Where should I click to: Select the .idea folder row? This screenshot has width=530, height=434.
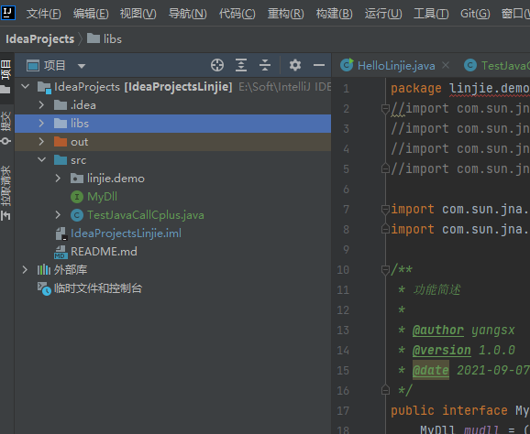pyautogui.click(x=172, y=105)
